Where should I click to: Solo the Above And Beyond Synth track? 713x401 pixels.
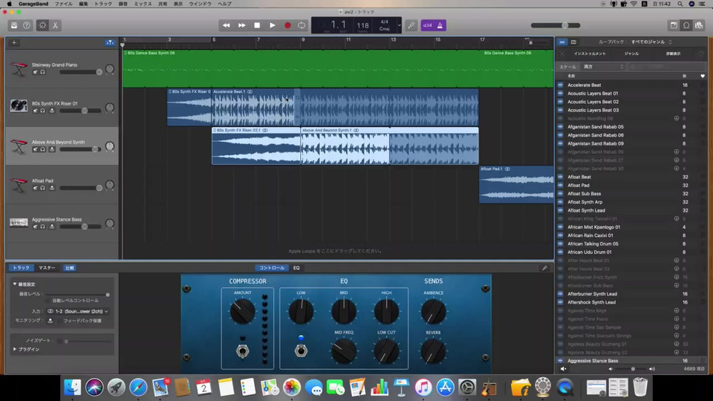tap(43, 149)
